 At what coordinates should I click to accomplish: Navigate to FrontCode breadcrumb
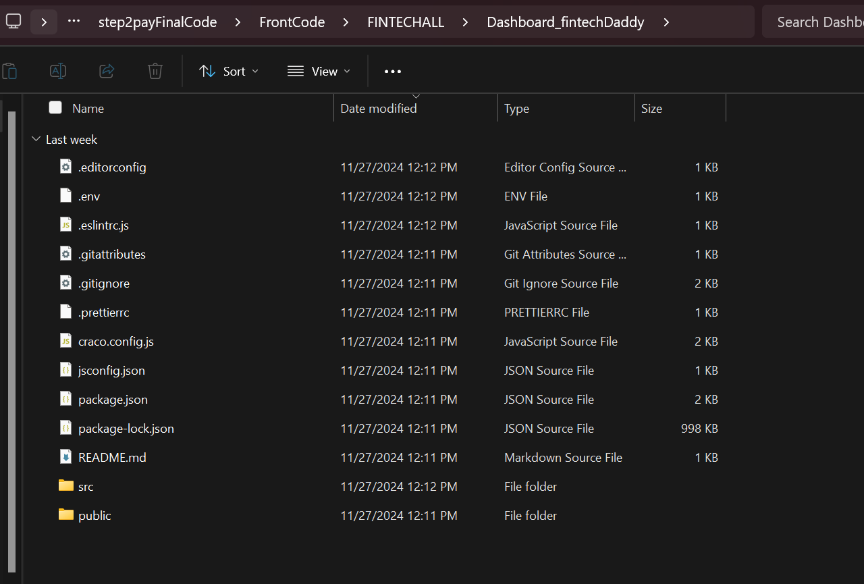click(292, 22)
